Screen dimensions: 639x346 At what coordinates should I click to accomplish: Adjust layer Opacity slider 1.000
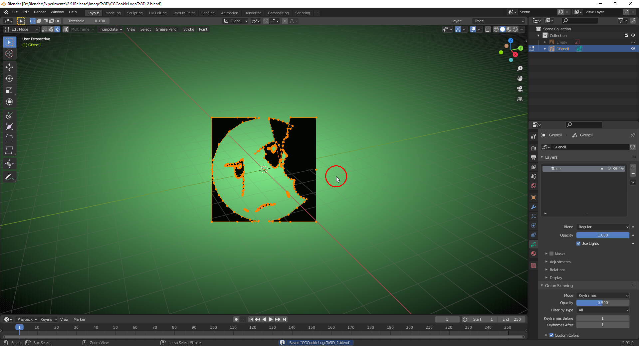[x=603, y=235]
